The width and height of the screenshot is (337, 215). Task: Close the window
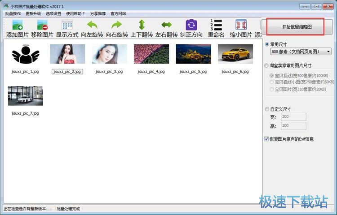point(328,6)
